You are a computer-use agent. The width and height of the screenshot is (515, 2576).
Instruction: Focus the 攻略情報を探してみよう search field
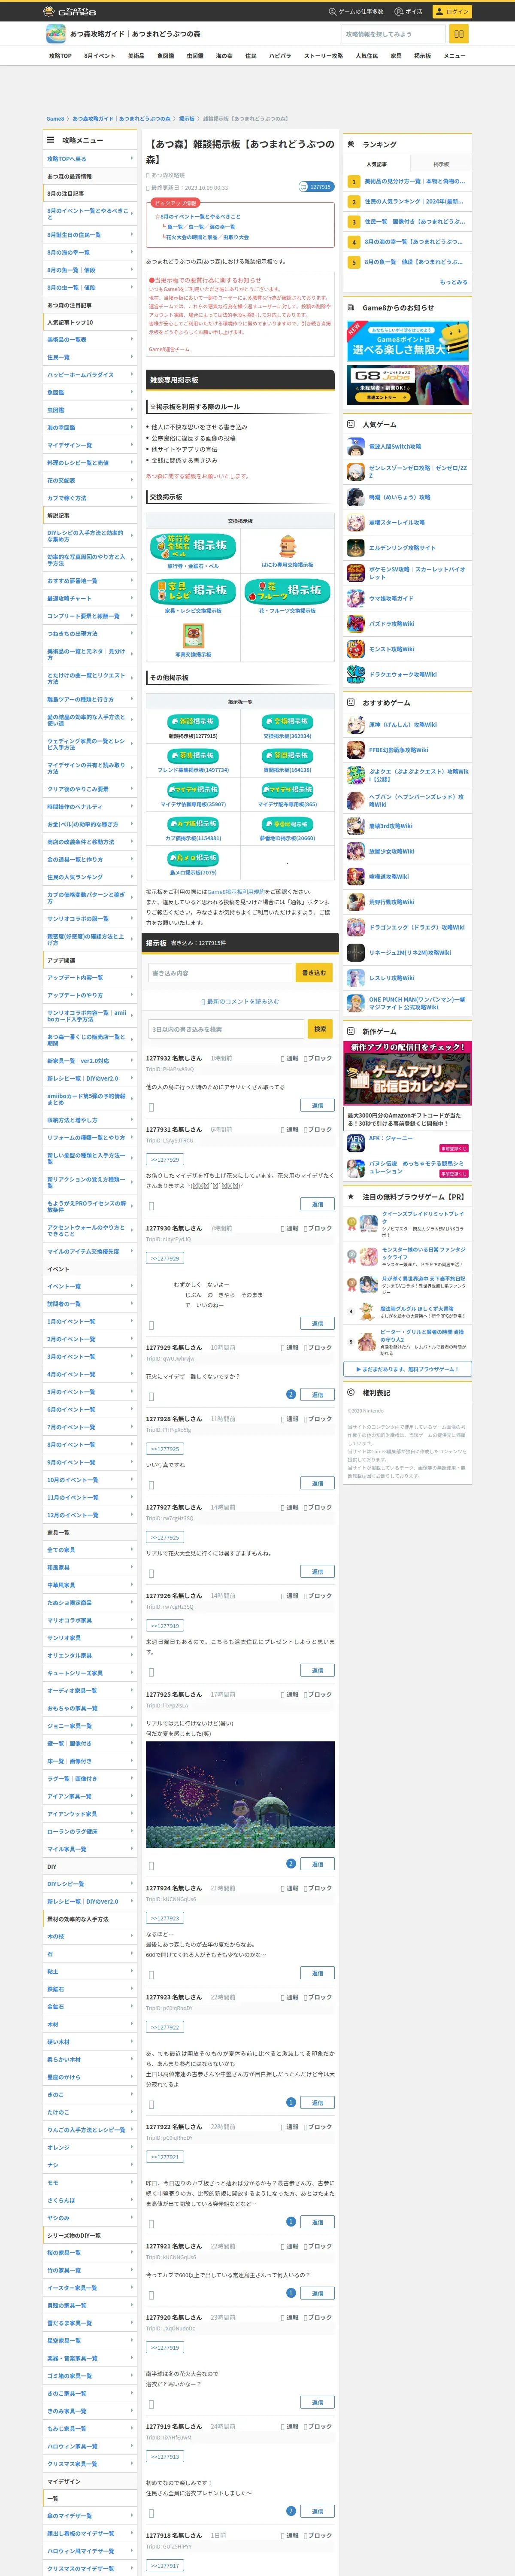click(393, 34)
